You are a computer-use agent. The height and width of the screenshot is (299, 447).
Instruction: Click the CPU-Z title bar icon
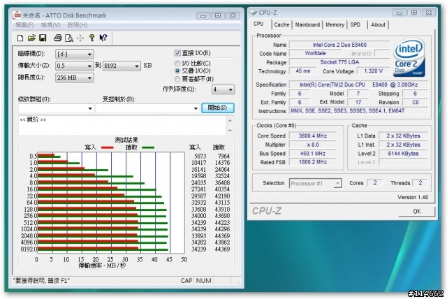pos(253,13)
